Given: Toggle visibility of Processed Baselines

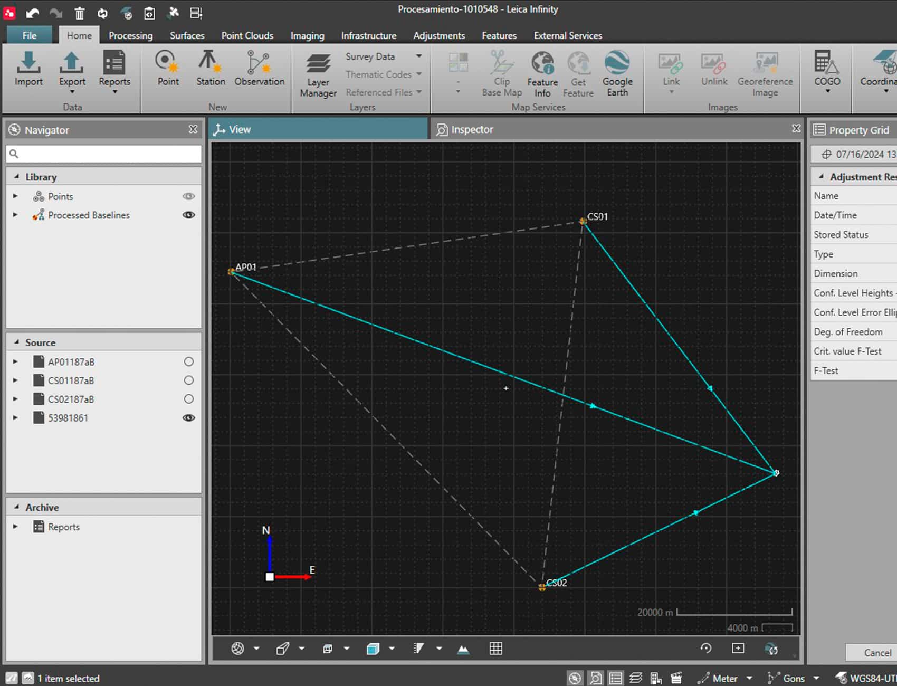Looking at the screenshot, I should pos(188,215).
